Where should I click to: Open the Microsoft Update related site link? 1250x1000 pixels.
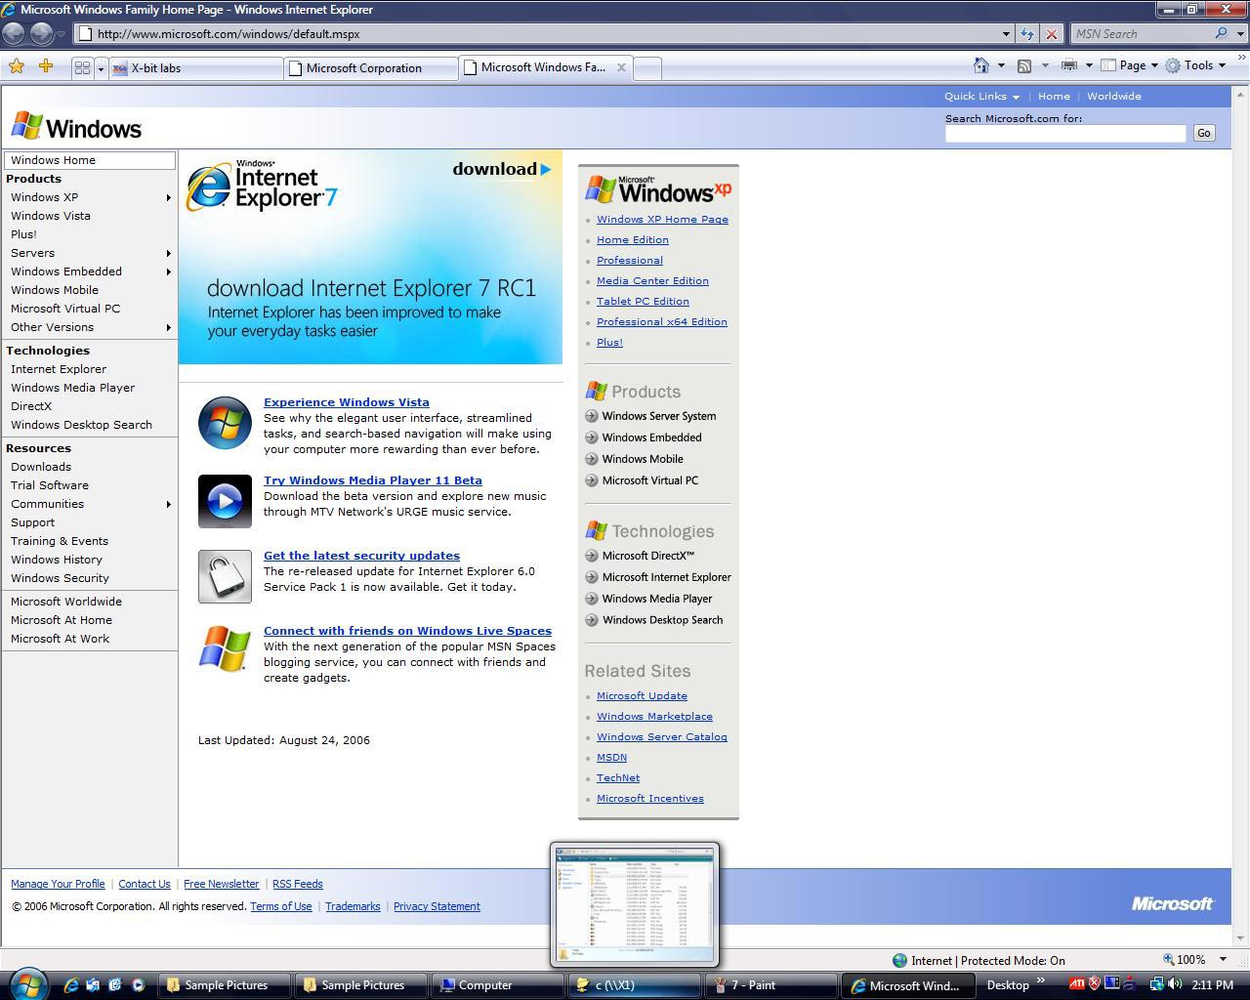click(642, 696)
